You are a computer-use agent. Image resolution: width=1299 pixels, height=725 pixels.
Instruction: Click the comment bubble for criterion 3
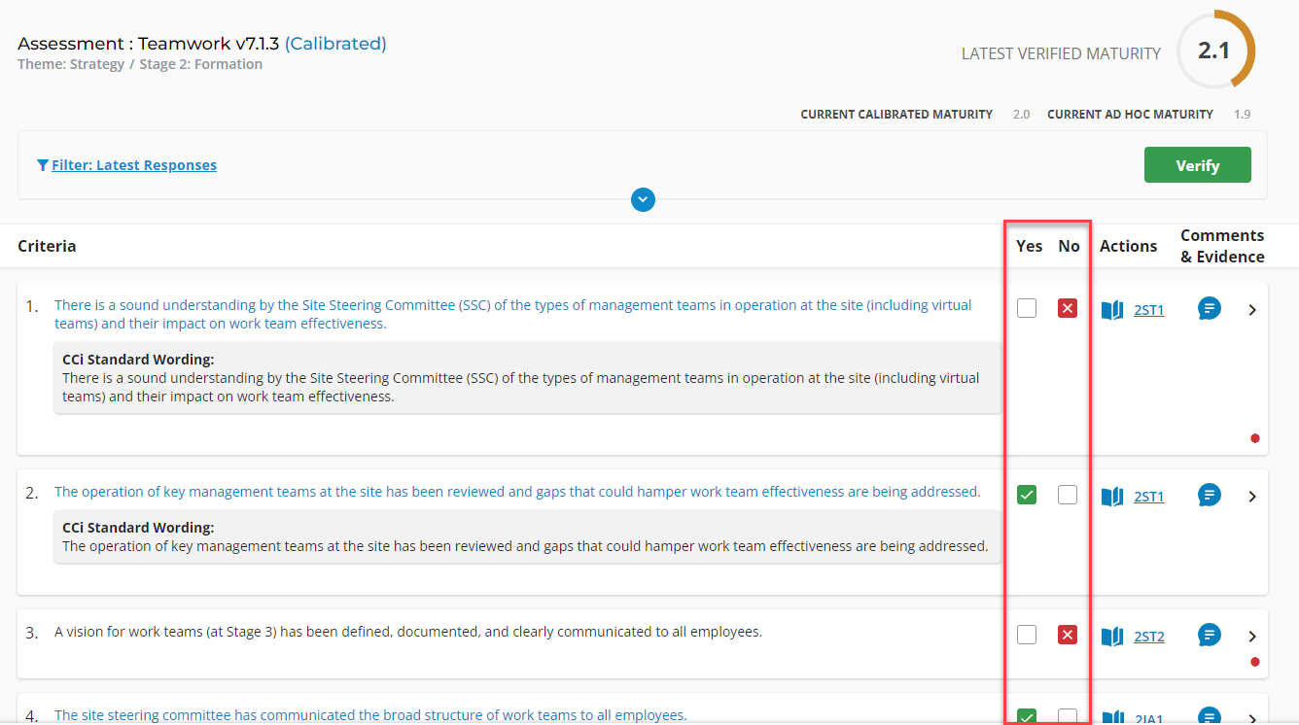tap(1209, 635)
